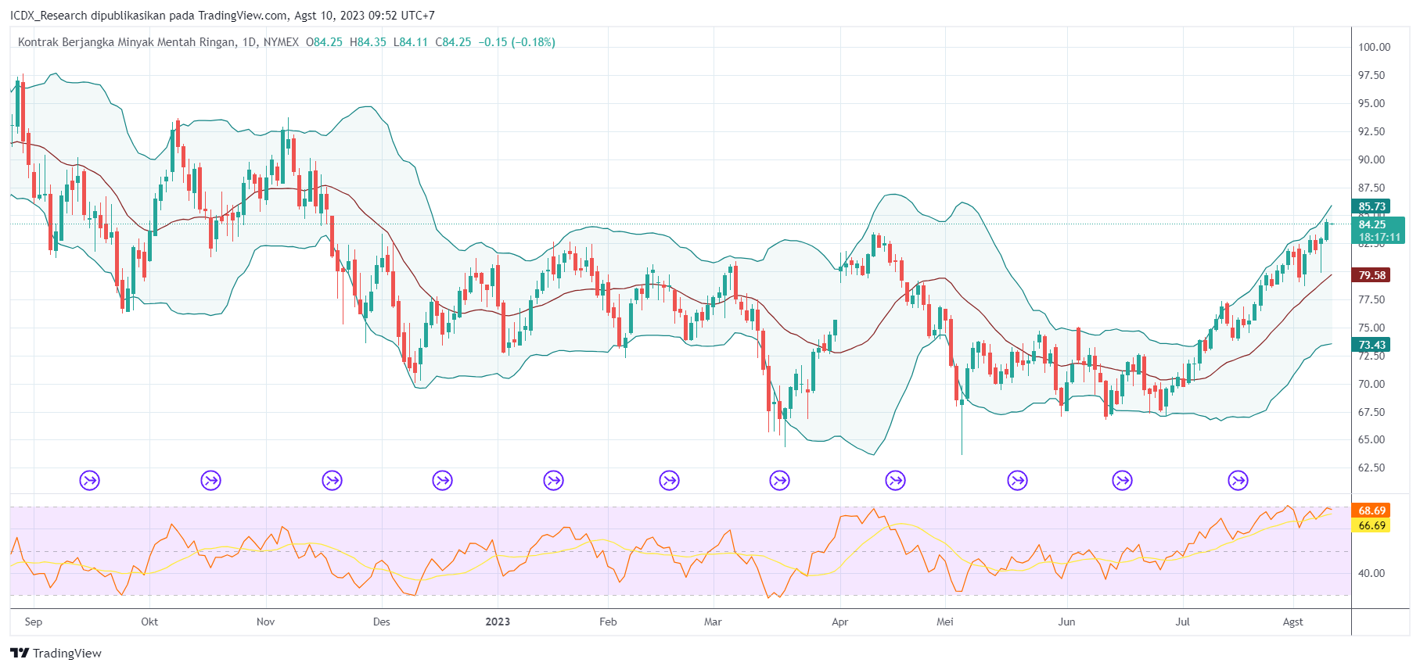Screen dimensions: 1420x670
Task: Click the Sep label on time axis
Action: pyautogui.click(x=34, y=622)
